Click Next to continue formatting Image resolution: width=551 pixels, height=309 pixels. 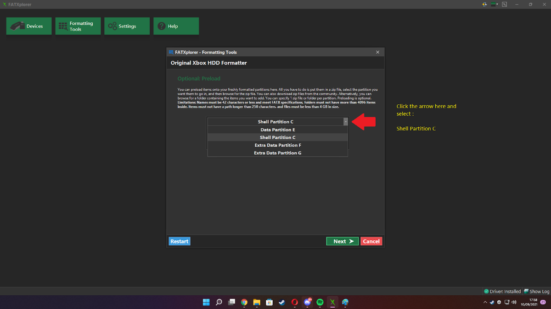point(343,241)
